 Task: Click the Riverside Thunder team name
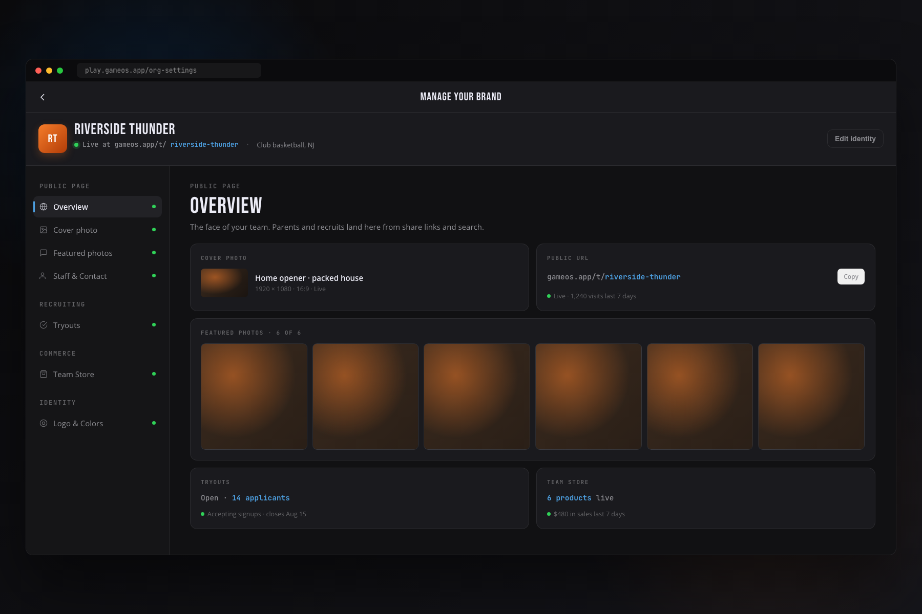point(124,129)
